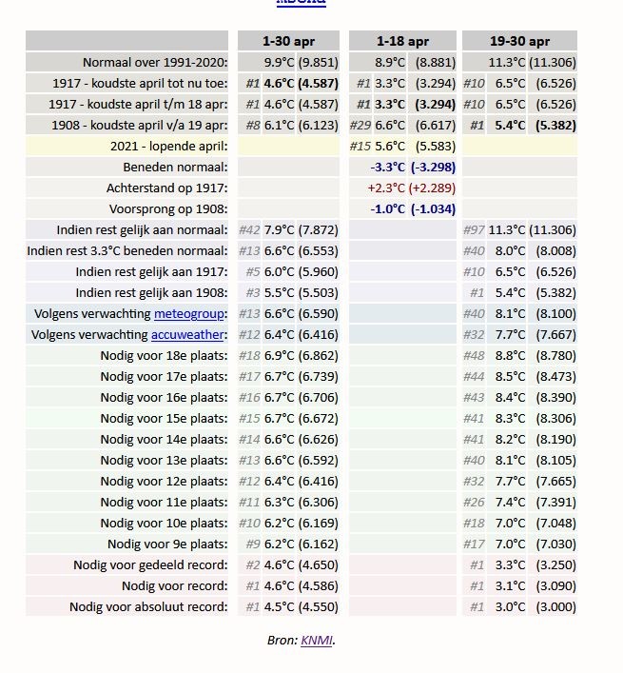Click the Nodig voor gedeeld record label
The image size is (623, 673).
pos(150,564)
